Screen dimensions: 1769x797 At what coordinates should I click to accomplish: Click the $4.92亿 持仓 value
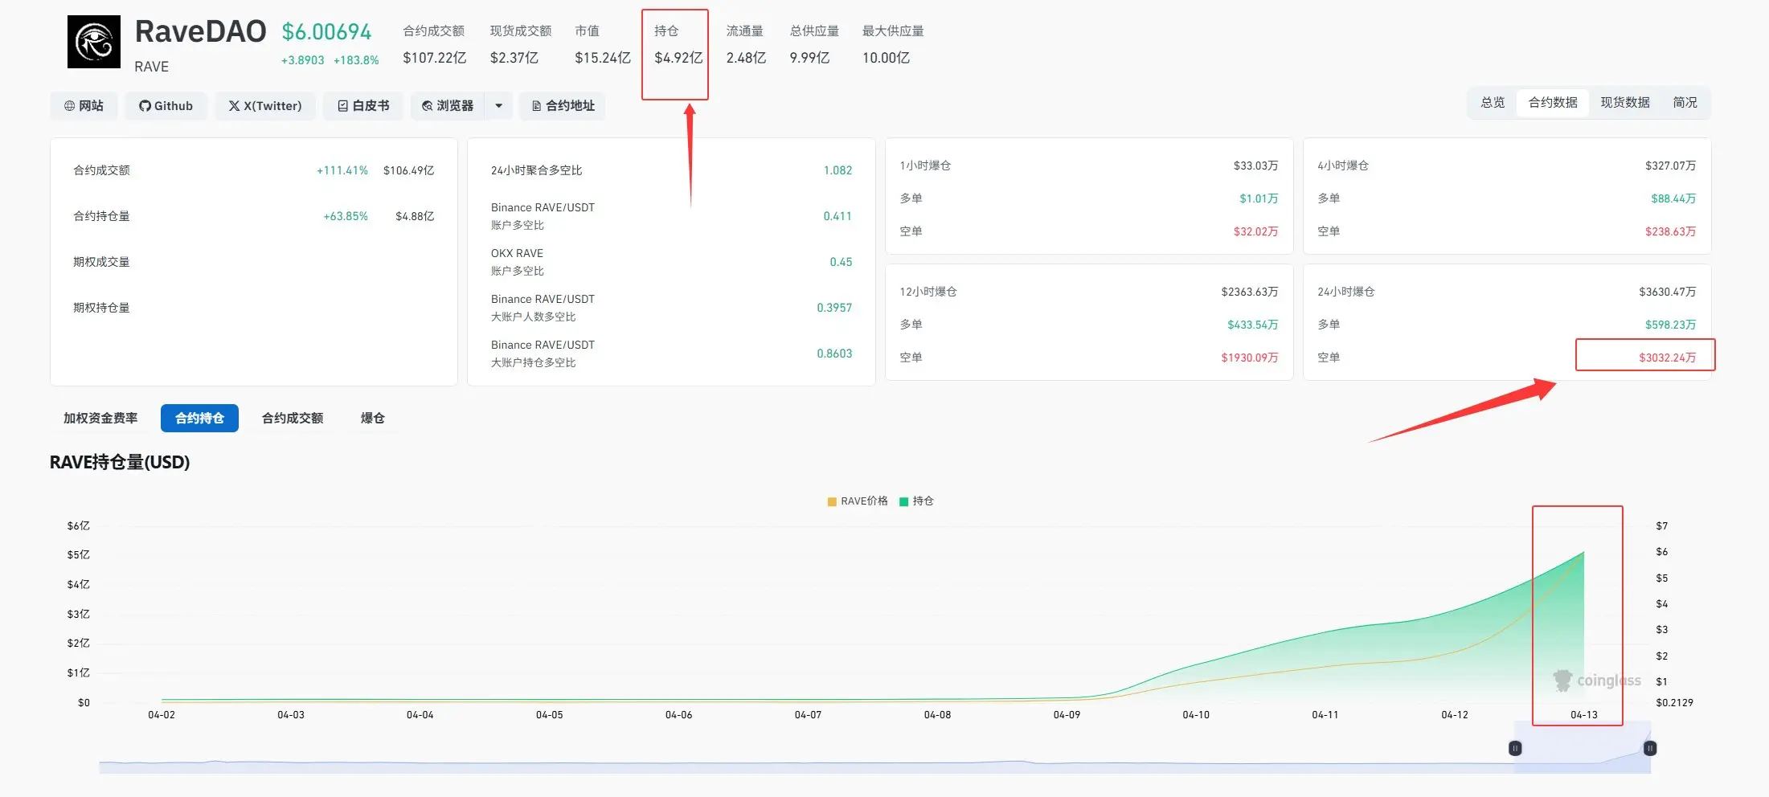[678, 58]
